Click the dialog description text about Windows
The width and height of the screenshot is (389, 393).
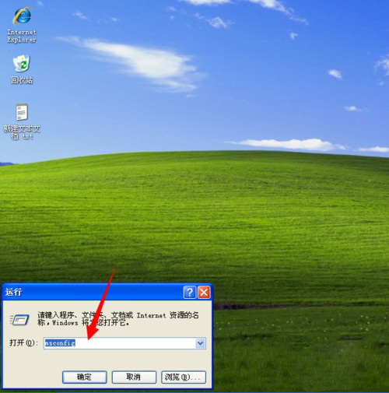[x=118, y=319]
